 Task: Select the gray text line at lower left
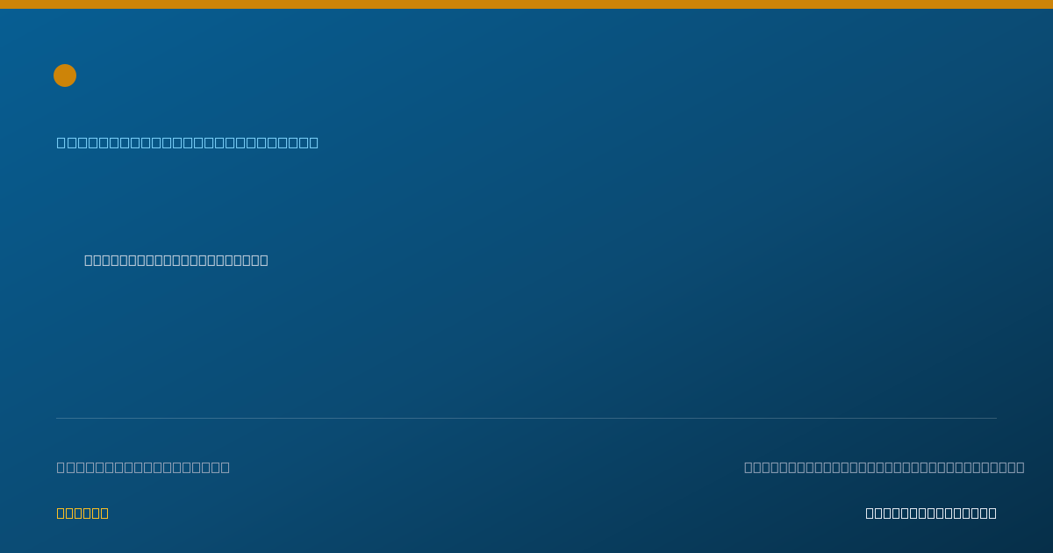[x=143, y=467]
